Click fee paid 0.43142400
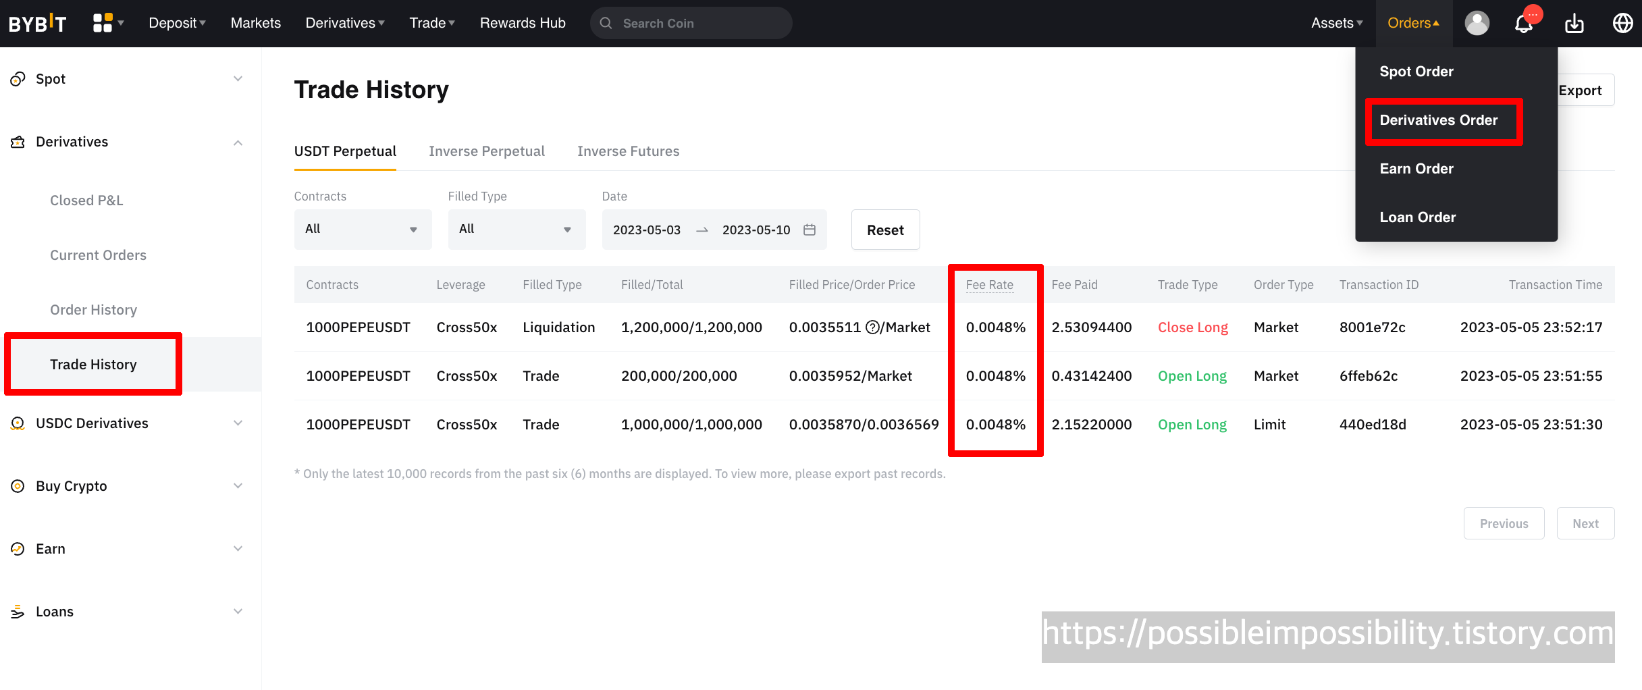 (x=1092, y=376)
